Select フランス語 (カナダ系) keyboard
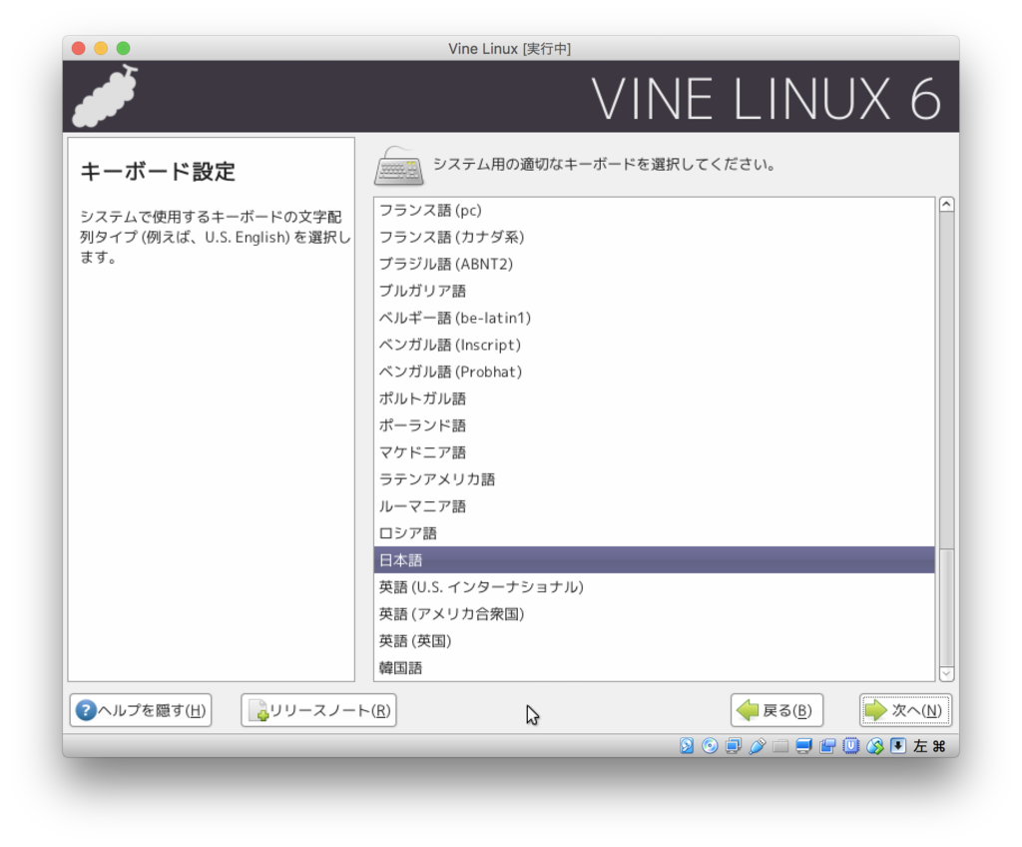 click(x=655, y=237)
